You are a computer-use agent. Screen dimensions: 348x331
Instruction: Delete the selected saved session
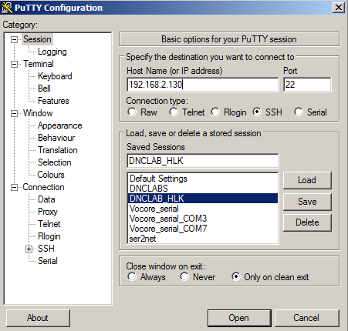(307, 222)
